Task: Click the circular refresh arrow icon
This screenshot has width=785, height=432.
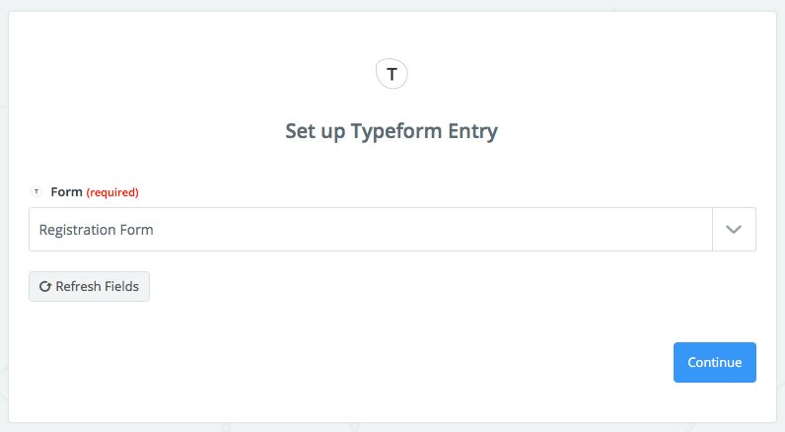Action: 44,287
